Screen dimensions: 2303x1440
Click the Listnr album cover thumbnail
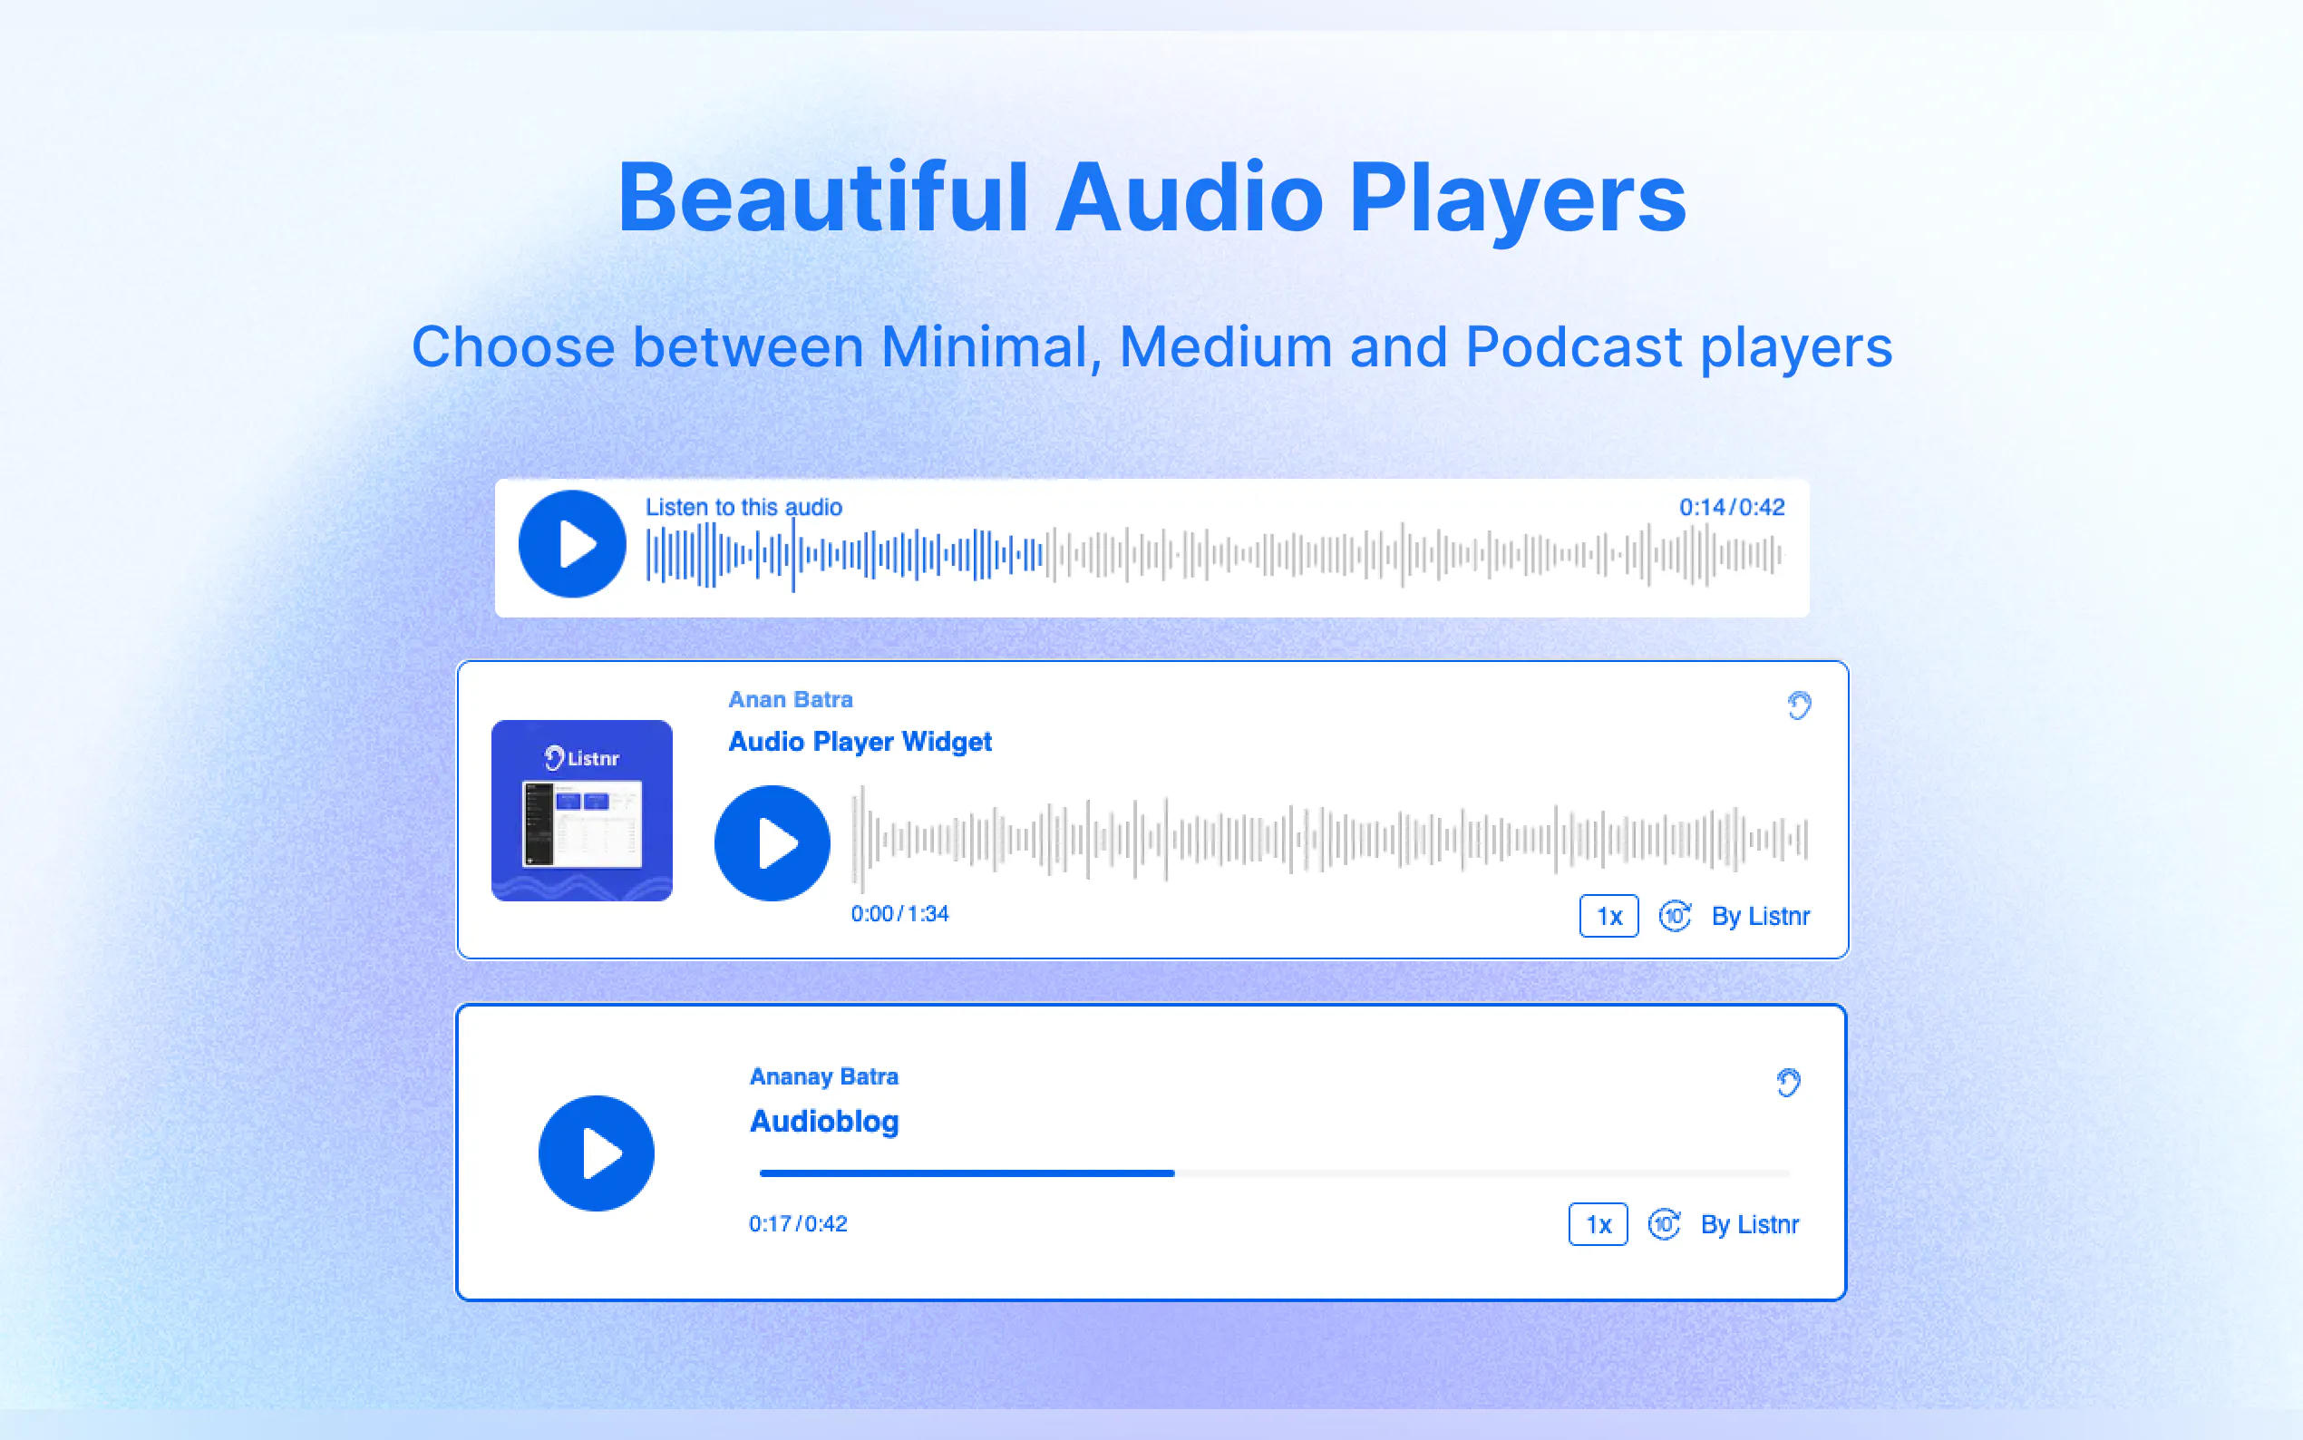582,811
